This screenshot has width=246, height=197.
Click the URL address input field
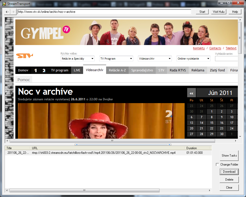pyautogui.click(x=104, y=12)
